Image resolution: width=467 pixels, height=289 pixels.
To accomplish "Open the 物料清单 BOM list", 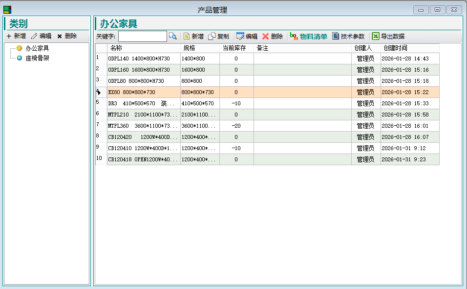I will pyautogui.click(x=308, y=36).
